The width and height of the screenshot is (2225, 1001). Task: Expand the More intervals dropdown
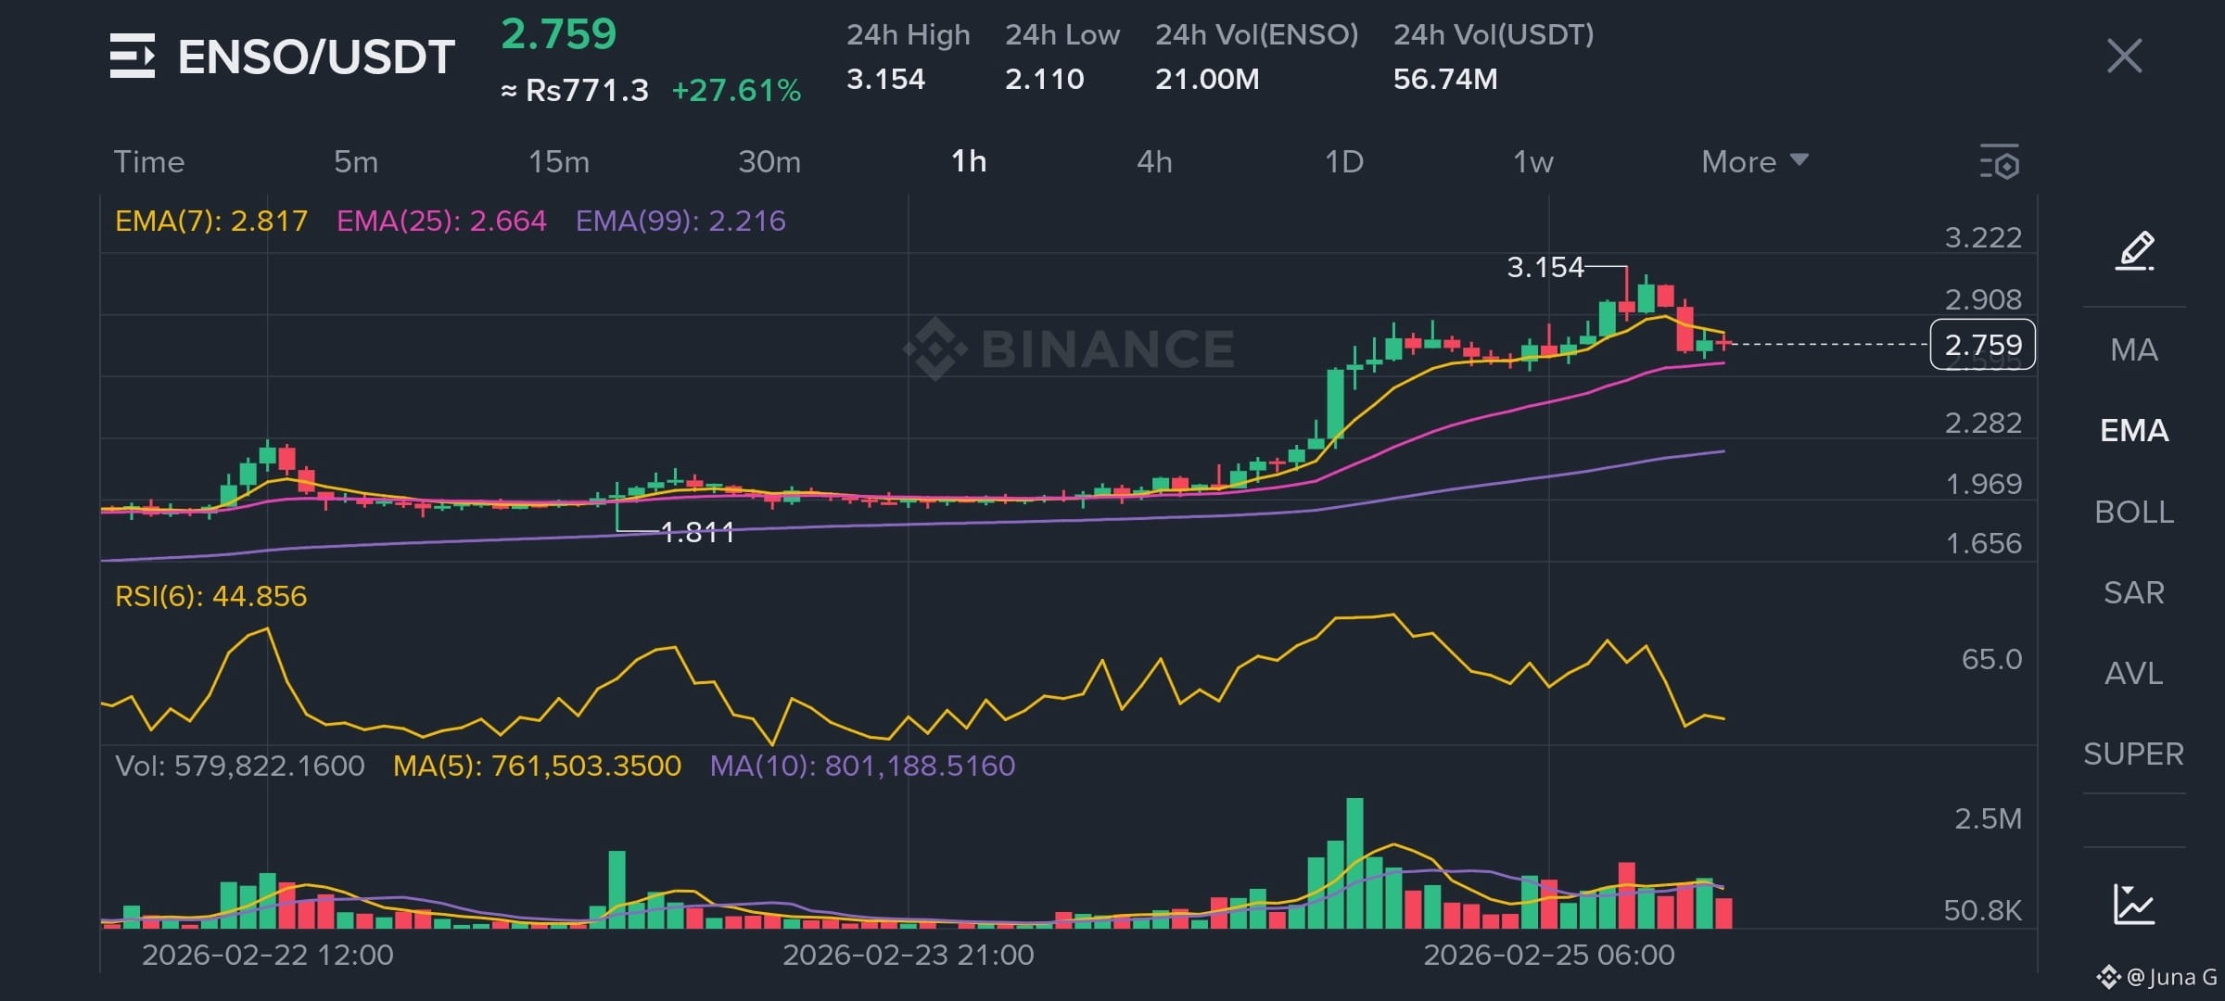tap(1755, 162)
